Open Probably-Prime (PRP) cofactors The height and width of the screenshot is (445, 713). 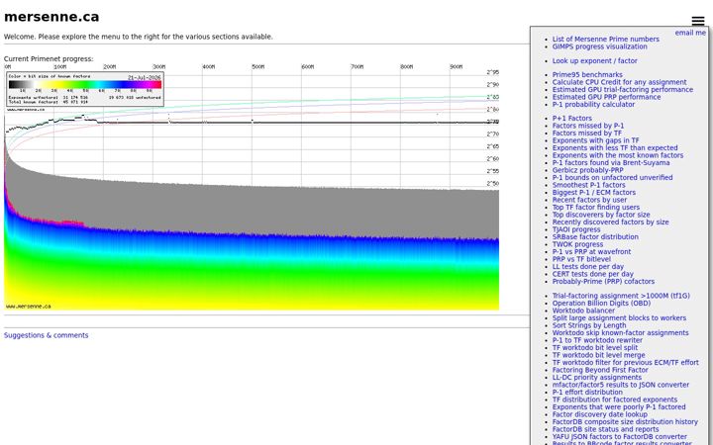(x=603, y=281)
